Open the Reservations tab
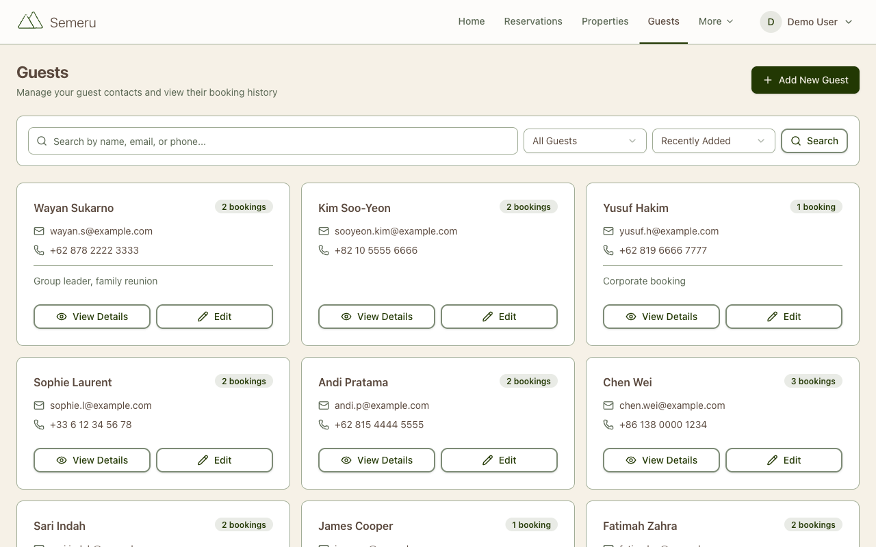876x547 pixels. [x=533, y=21]
